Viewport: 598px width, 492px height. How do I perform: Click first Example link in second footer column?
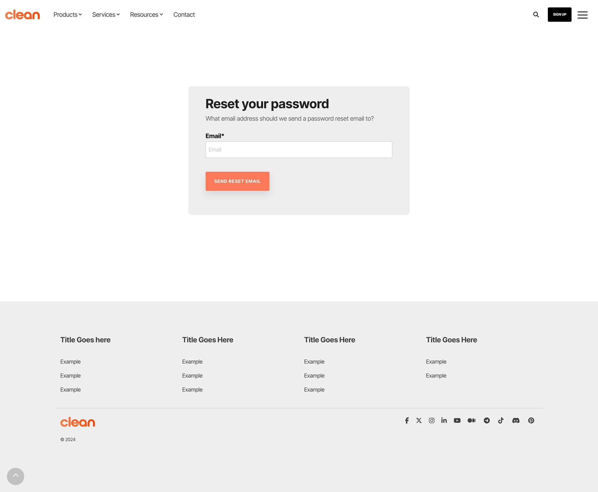[192, 362]
